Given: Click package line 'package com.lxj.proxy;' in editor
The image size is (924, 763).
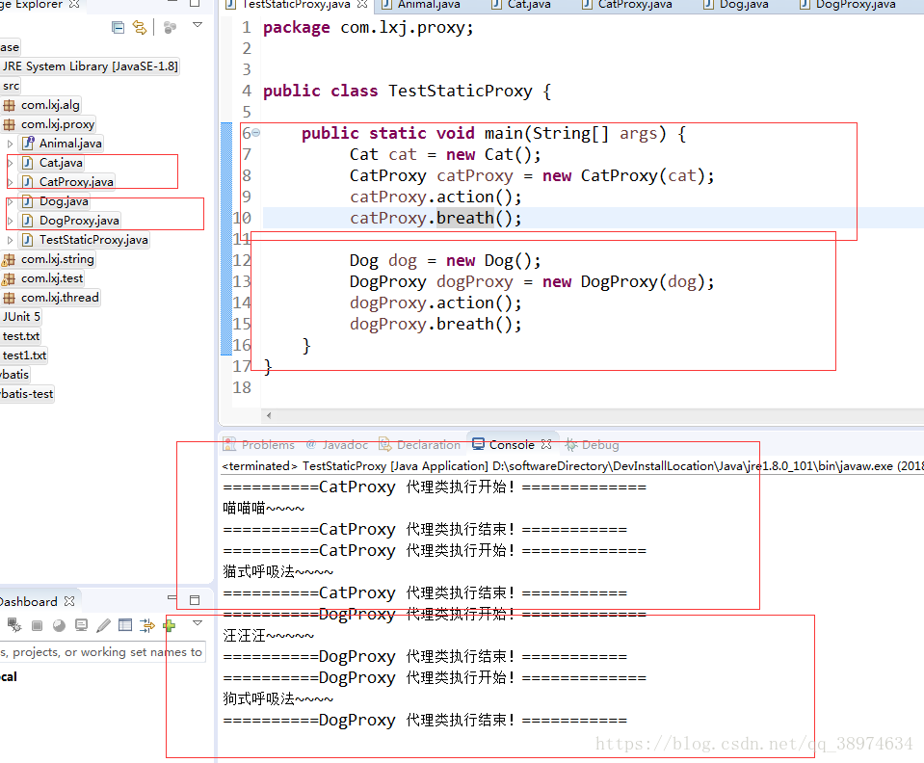Looking at the screenshot, I should click(x=368, y=28).
